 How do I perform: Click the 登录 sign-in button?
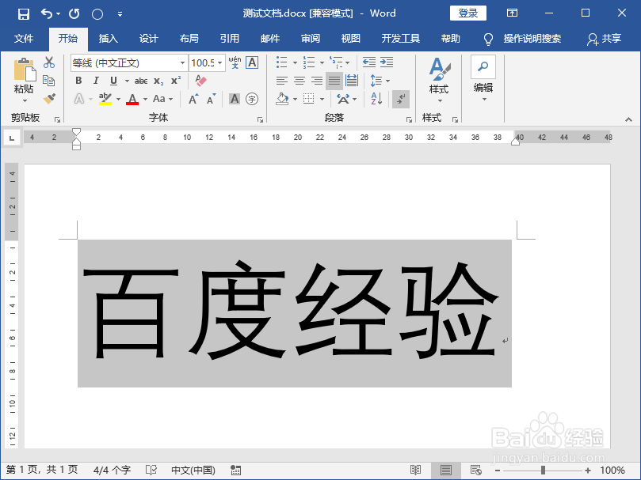(x=468, y=13)
